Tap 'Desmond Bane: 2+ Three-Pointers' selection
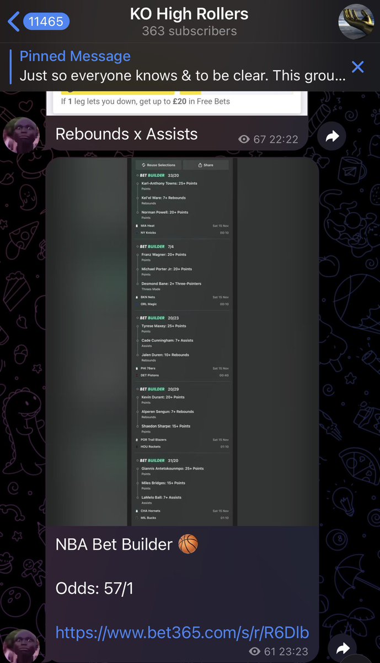 coord(171,283)
